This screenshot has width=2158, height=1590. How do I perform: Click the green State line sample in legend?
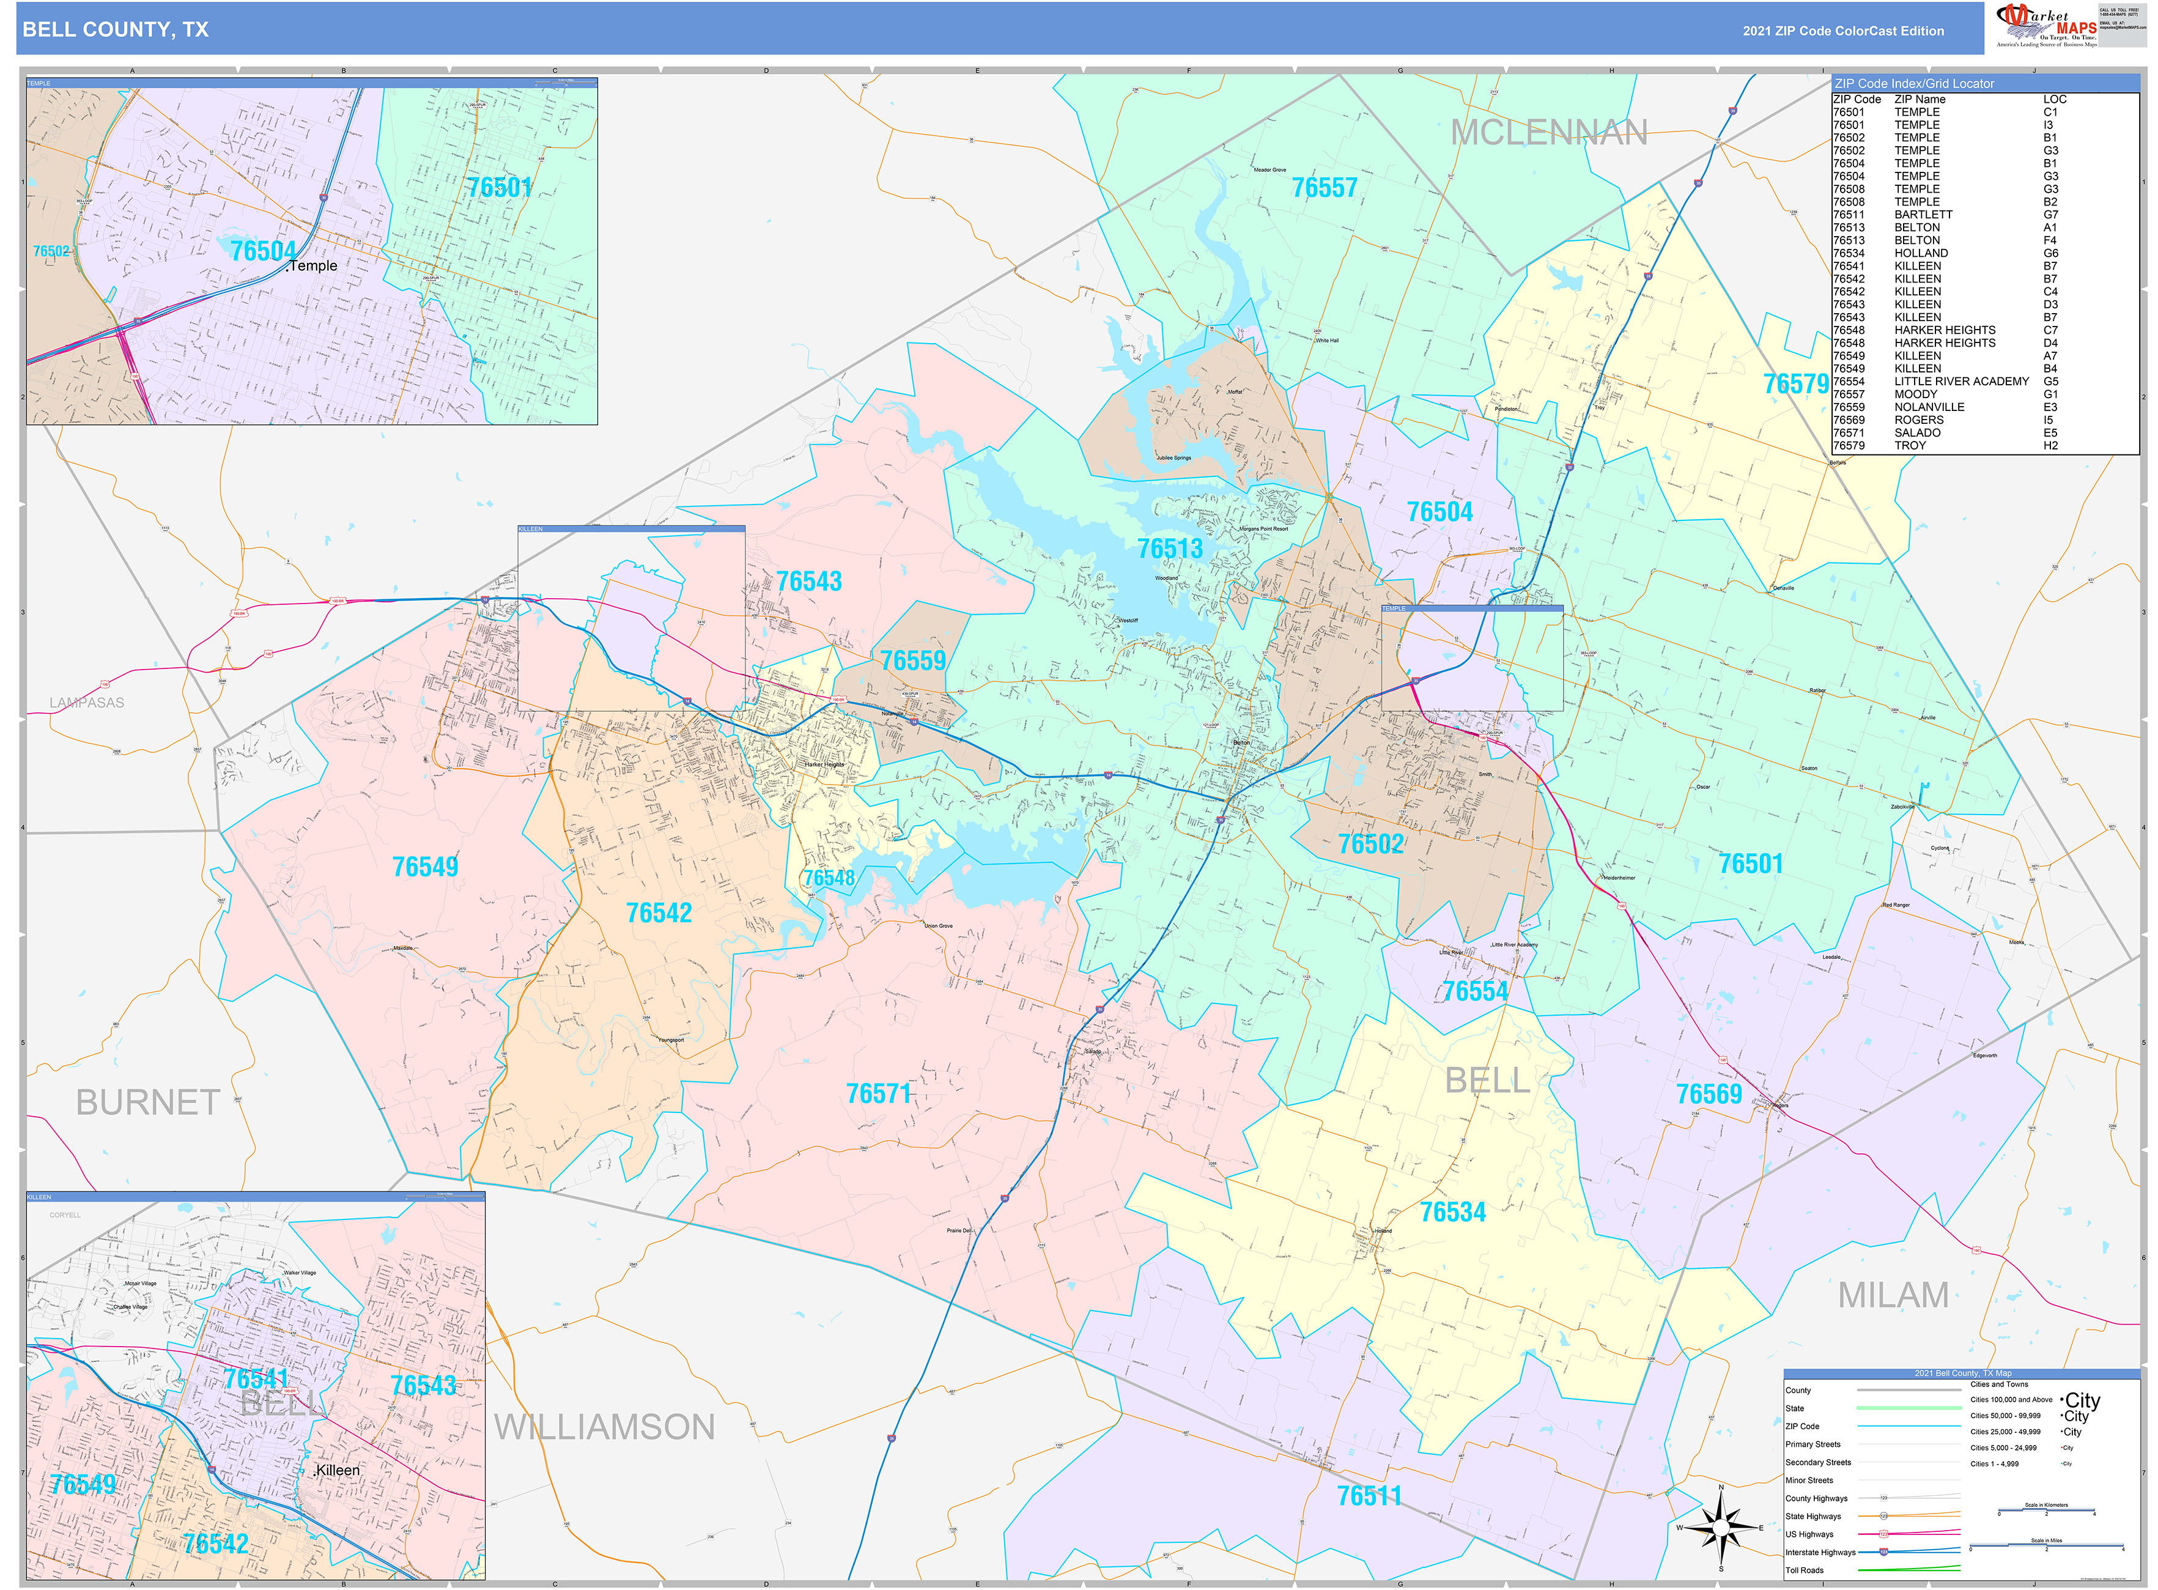click(x=1910, y=1408)
